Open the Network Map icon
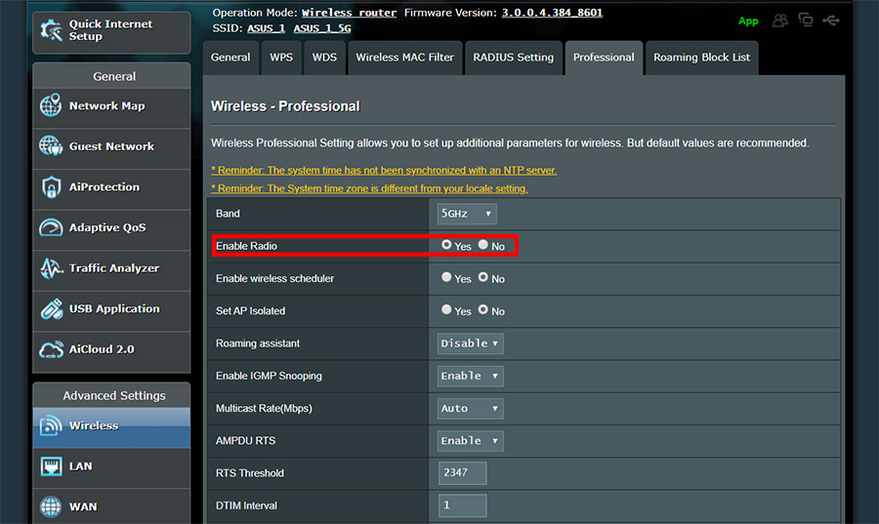Viewport: 879px width, 524px height. [51, 105]
